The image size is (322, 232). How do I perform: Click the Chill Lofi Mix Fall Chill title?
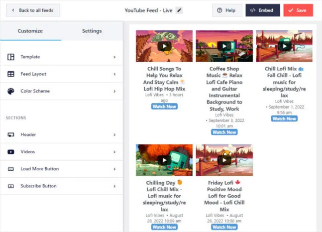pyautogui.click(x=284, y=82)
